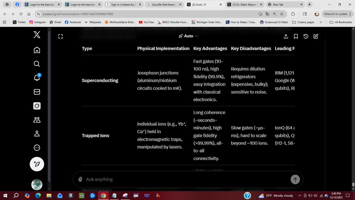Open weather widget Mostly cloudy
This screenshot has width=355, height=200.
point(276,196)
